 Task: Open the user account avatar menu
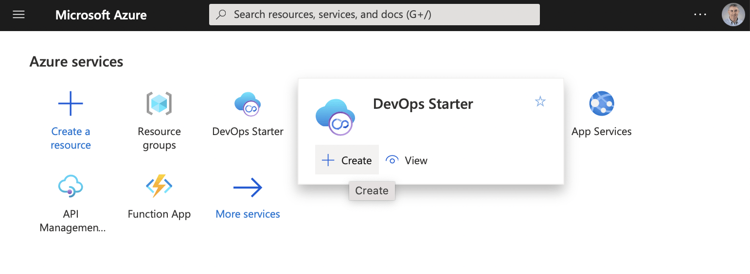(733, 15)
